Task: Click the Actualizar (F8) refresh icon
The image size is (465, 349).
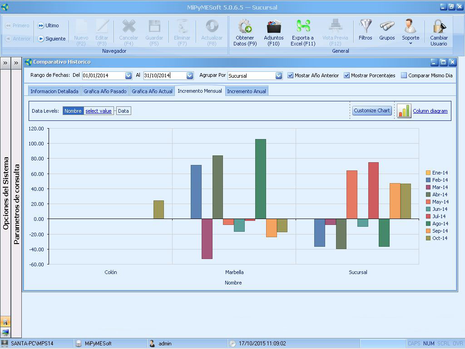Action: pyautogui.click(x=212, y=26)
